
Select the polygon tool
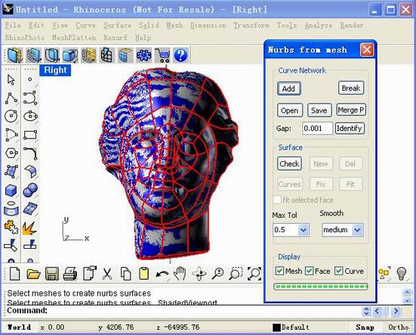coord(11,153)
